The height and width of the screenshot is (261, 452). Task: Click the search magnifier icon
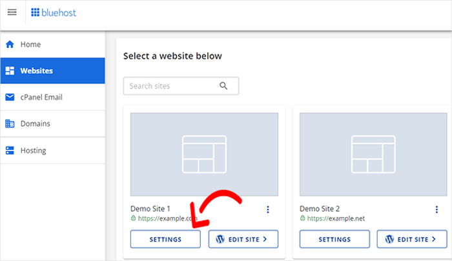click(x=224, y=86)
